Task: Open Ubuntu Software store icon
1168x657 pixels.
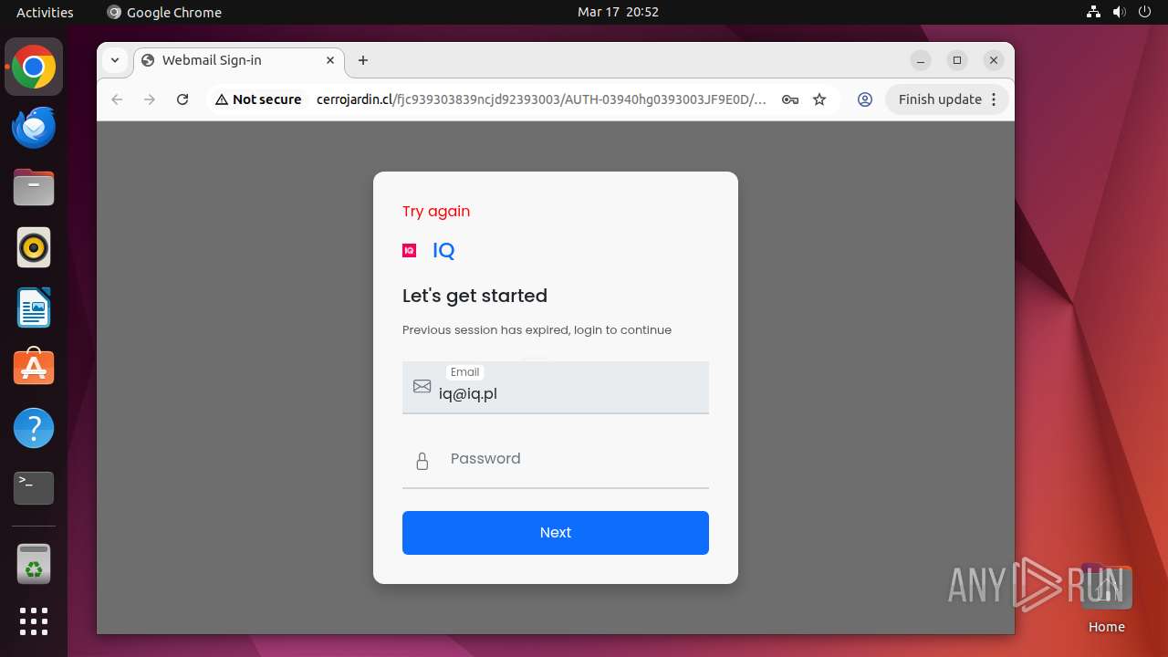Action: coord(34,368)
